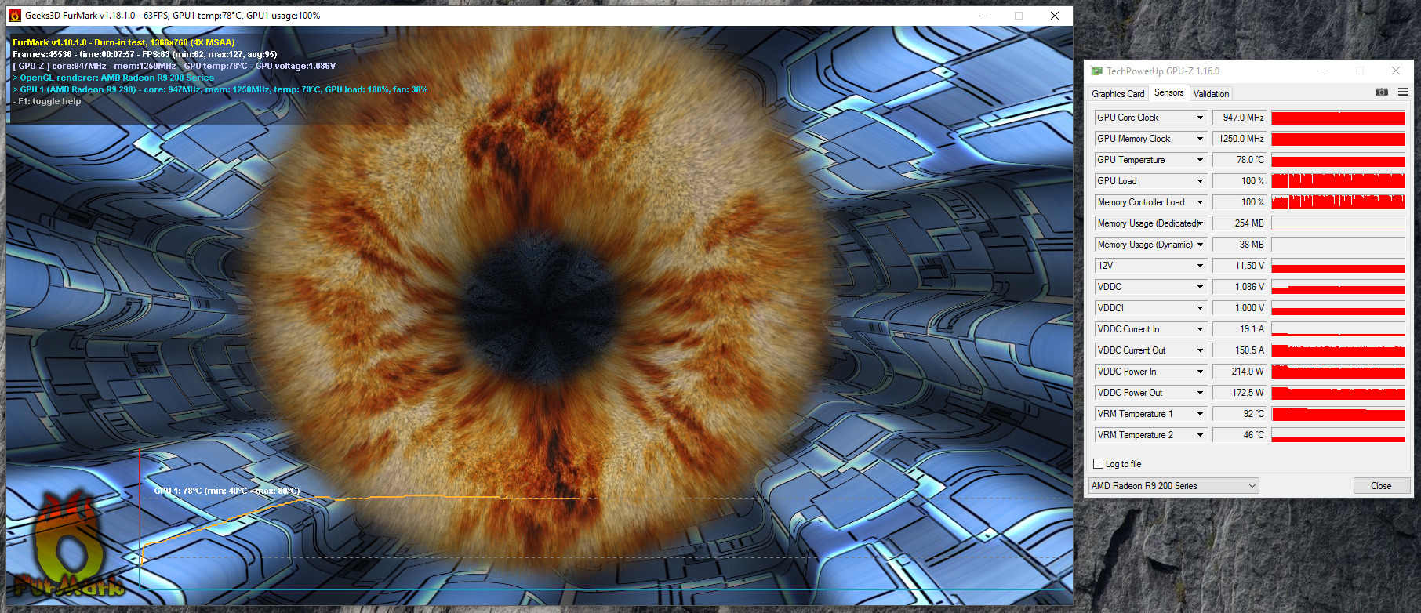This screenshot has height=613, width=1421.
Task: Open the VDDCI sensor dropdown
Action: click(x=1200, y=308)
